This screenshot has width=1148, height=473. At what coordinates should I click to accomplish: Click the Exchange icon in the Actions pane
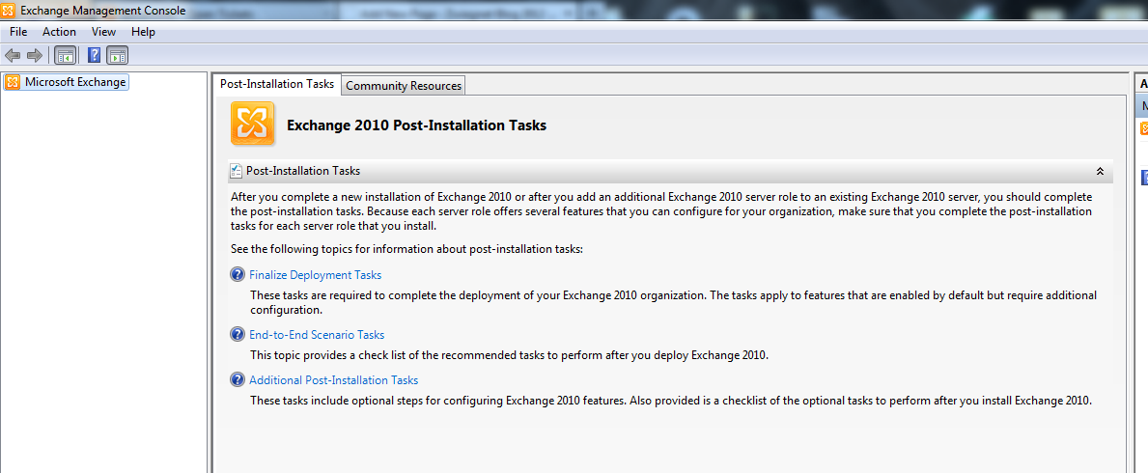1143,128
